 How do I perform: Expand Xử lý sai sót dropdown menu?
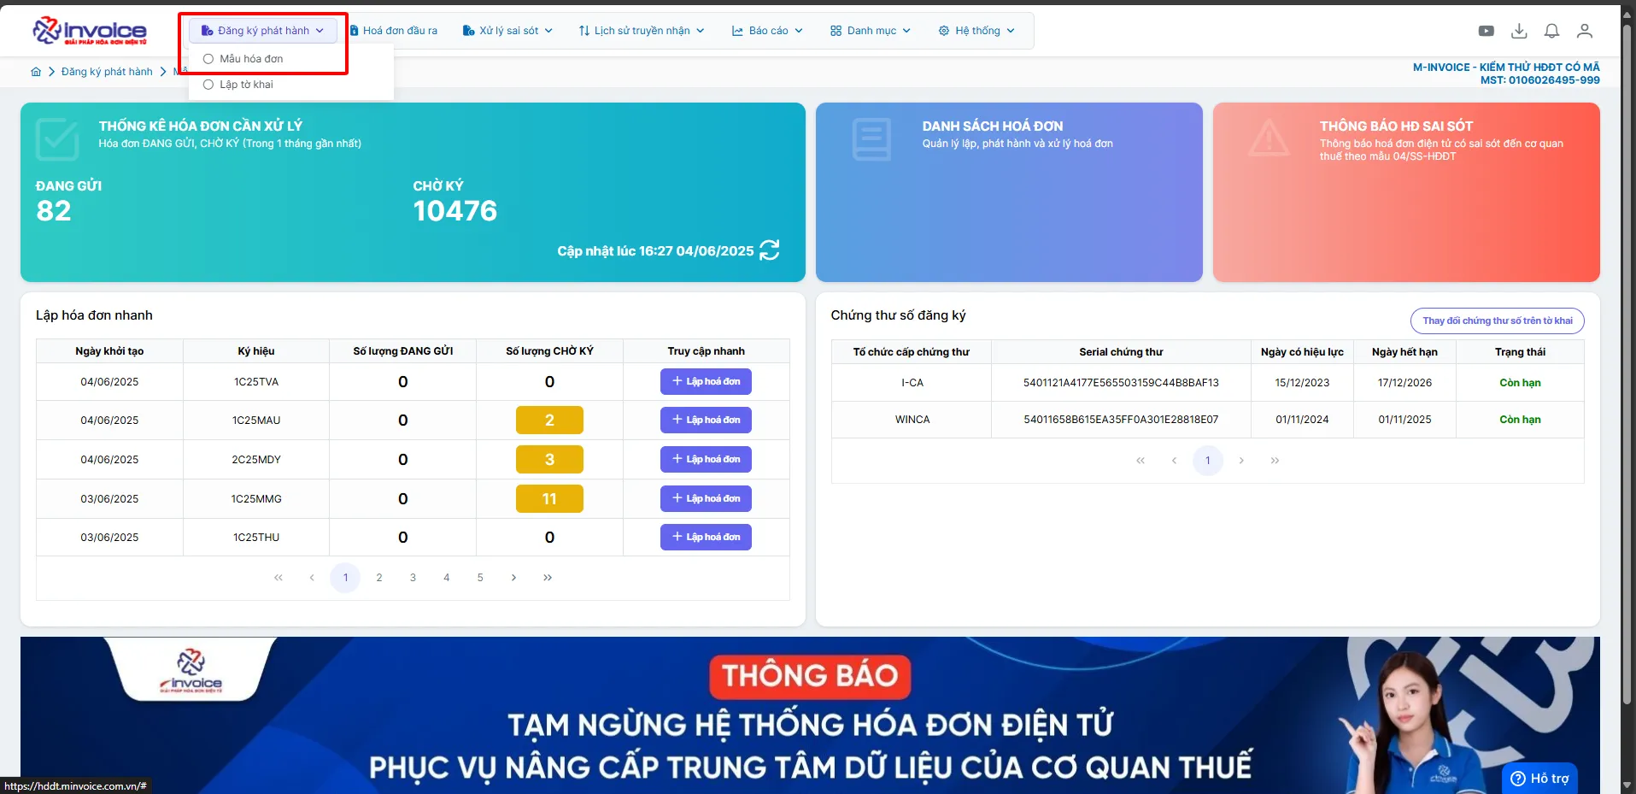tap(507, 31)
